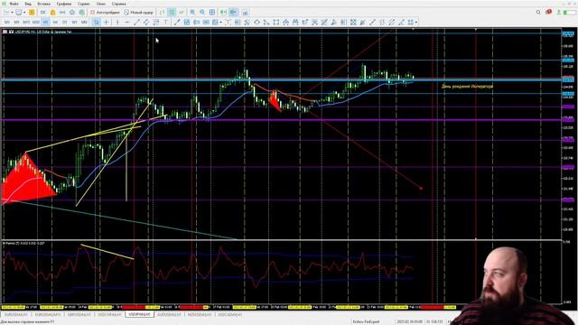Show chart as bars

(x=163, y=13)
